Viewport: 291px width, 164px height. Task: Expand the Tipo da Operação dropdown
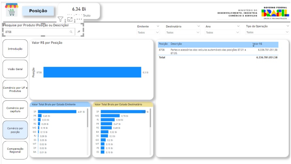tap(267, 32)
